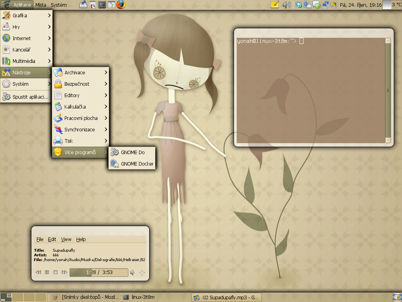The image size is (402, 302).
Task: Launch Firefox from the top panel
Action: [x=121, y=4]
